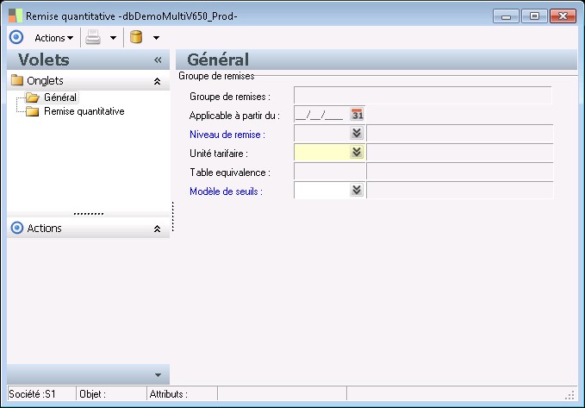
Task: Click the window resize grip in status bar
Action: pos(570,395)
